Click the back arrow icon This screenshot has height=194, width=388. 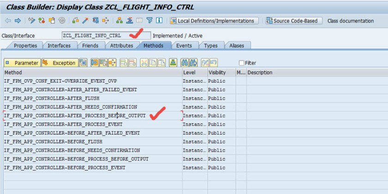[8, 21]
